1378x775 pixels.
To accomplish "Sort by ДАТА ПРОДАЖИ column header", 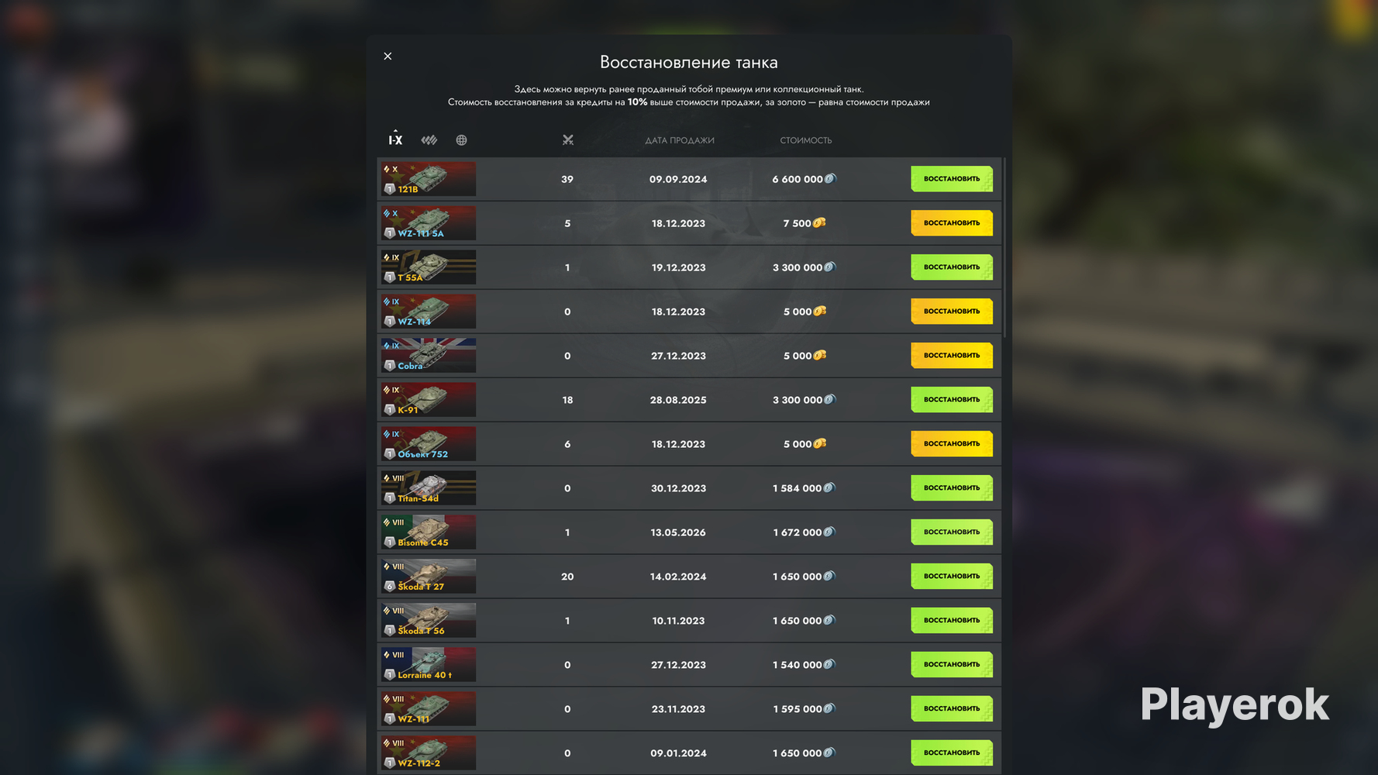I will click(x=680, y=140).
